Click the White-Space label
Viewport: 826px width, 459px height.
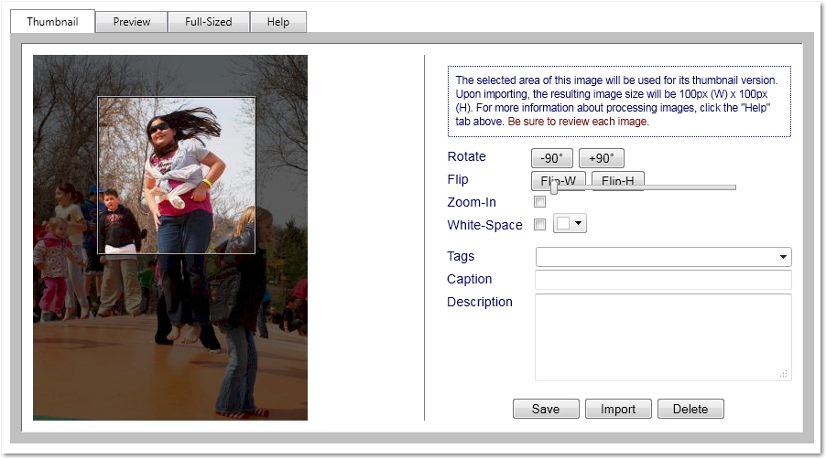pyautogui.click(x=484, y=225)
